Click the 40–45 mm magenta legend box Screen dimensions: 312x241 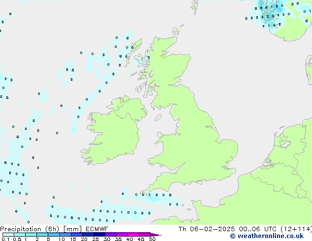(x=133, y=235)
